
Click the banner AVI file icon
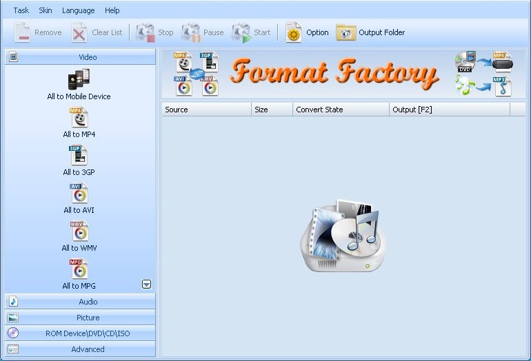coord(183,86)
